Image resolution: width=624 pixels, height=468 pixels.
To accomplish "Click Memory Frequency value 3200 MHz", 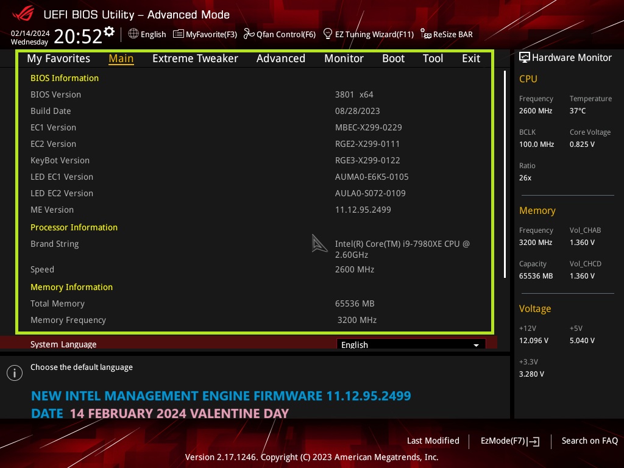I will click(357, 320).
